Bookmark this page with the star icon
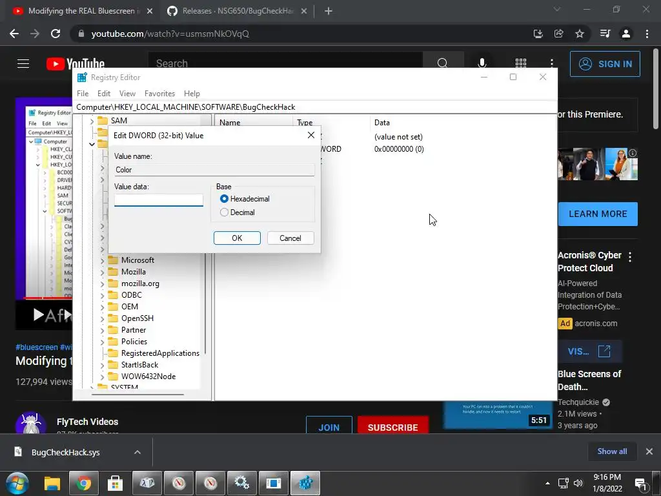The width and height of the screenshot is (661, 496). 580,34
